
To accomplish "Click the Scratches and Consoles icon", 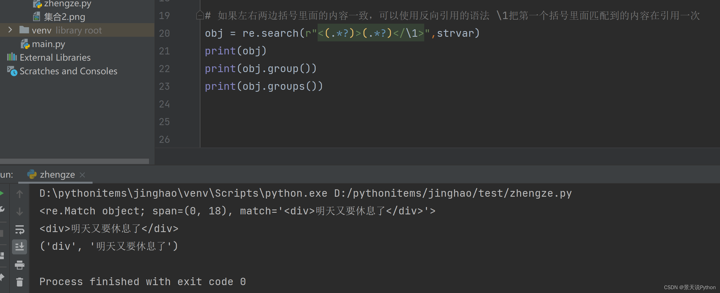I will pyautogui.click(x=12, y=71).
